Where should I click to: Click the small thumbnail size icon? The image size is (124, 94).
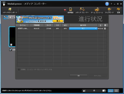(x=84, y=91)
